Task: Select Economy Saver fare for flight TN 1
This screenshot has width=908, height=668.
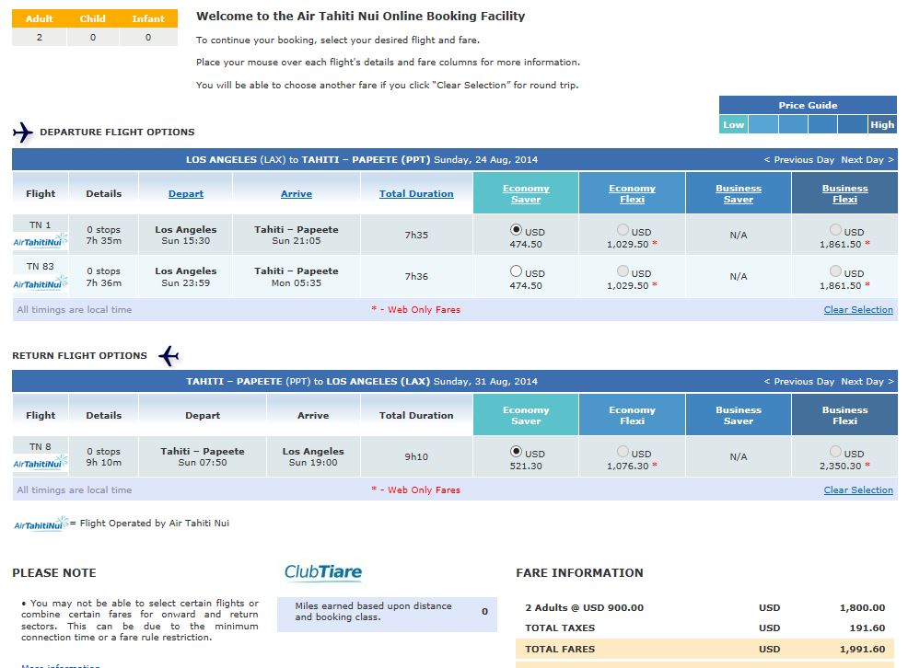Action: coord(516,230)
